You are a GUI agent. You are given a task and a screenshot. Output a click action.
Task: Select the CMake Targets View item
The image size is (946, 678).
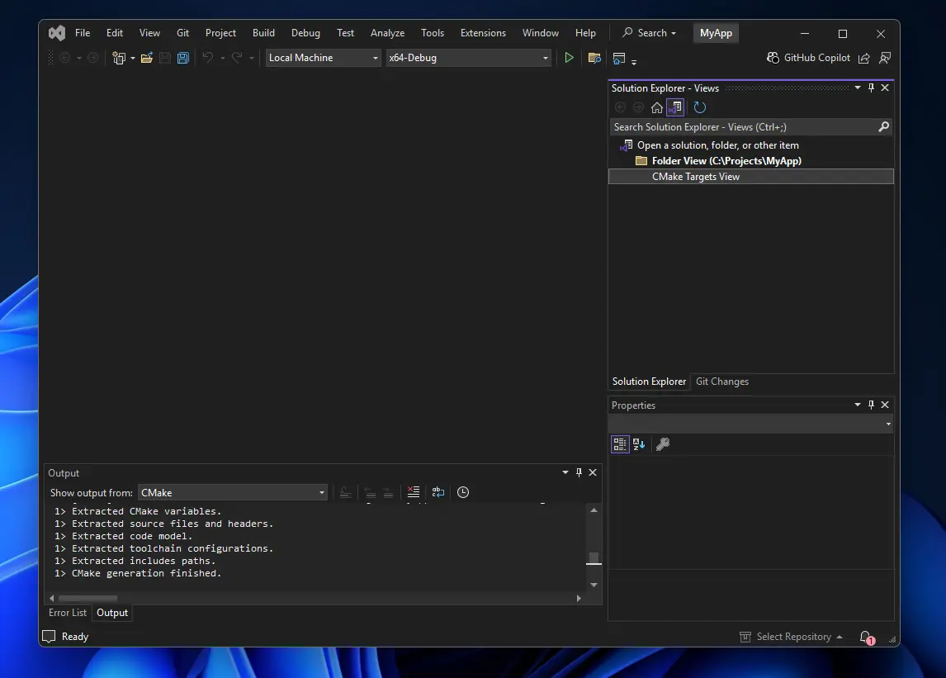click(696, 177)
